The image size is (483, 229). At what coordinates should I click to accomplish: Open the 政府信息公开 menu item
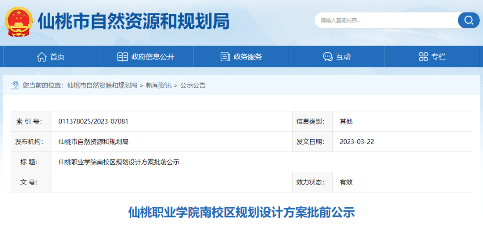pos(146,57)
